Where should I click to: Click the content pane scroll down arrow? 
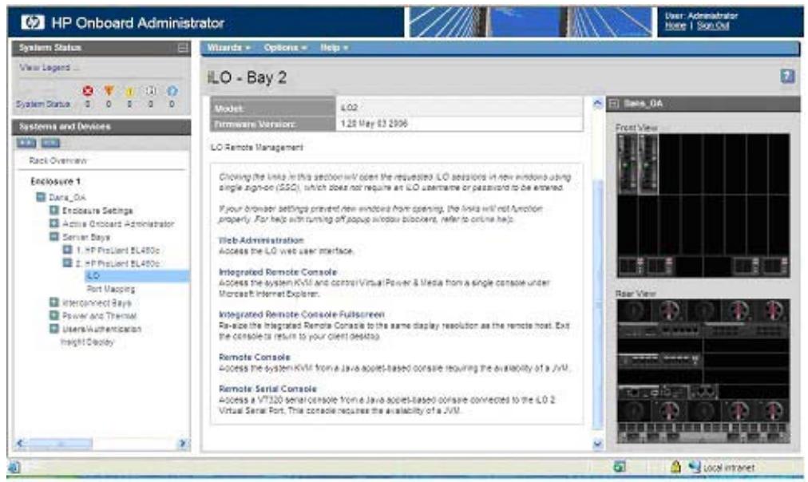(x=597, y=444)
